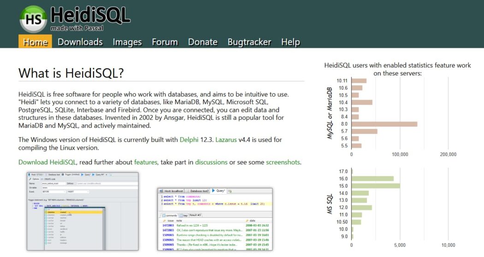Click the MS SQL 12.0 bar
484x257 pixels.
(x=362, y=207)
